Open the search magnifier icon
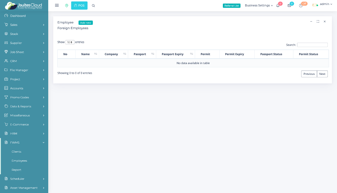The height and width of the screenshot is (193, 337). (x=93, y=5)
